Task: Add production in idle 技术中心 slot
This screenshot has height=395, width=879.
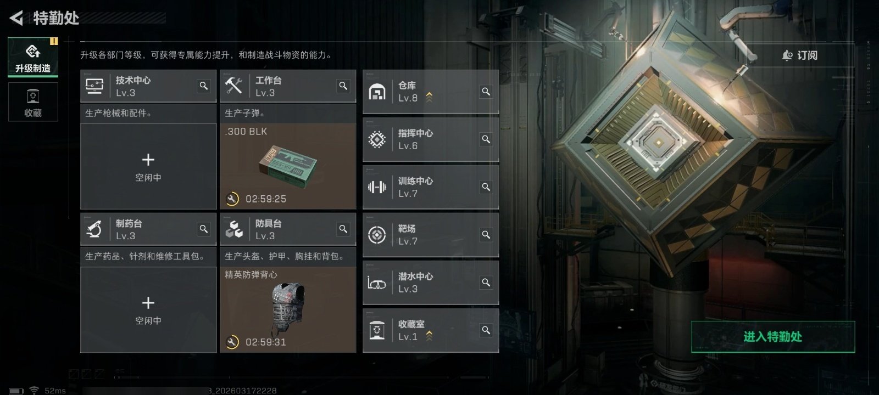Action: coord(148,166)
